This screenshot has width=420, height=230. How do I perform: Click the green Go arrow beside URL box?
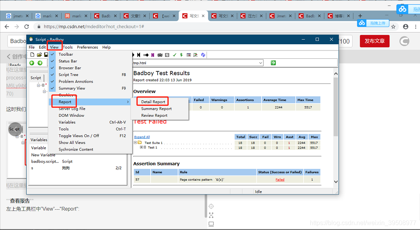273,63
